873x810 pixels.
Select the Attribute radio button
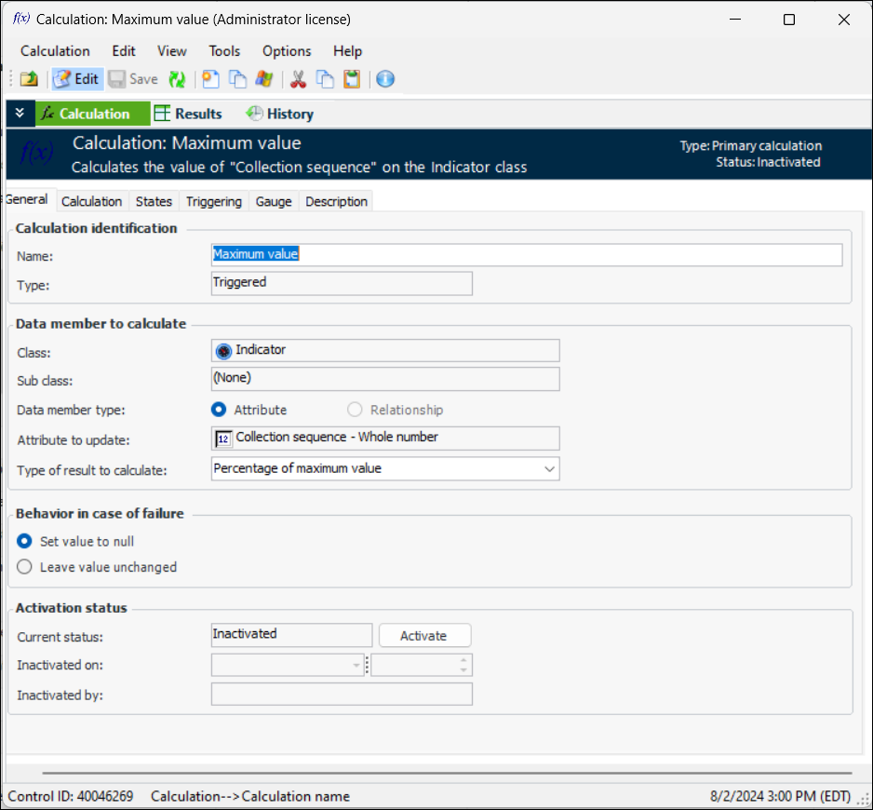pyautogui.click(x=220, y=410)
